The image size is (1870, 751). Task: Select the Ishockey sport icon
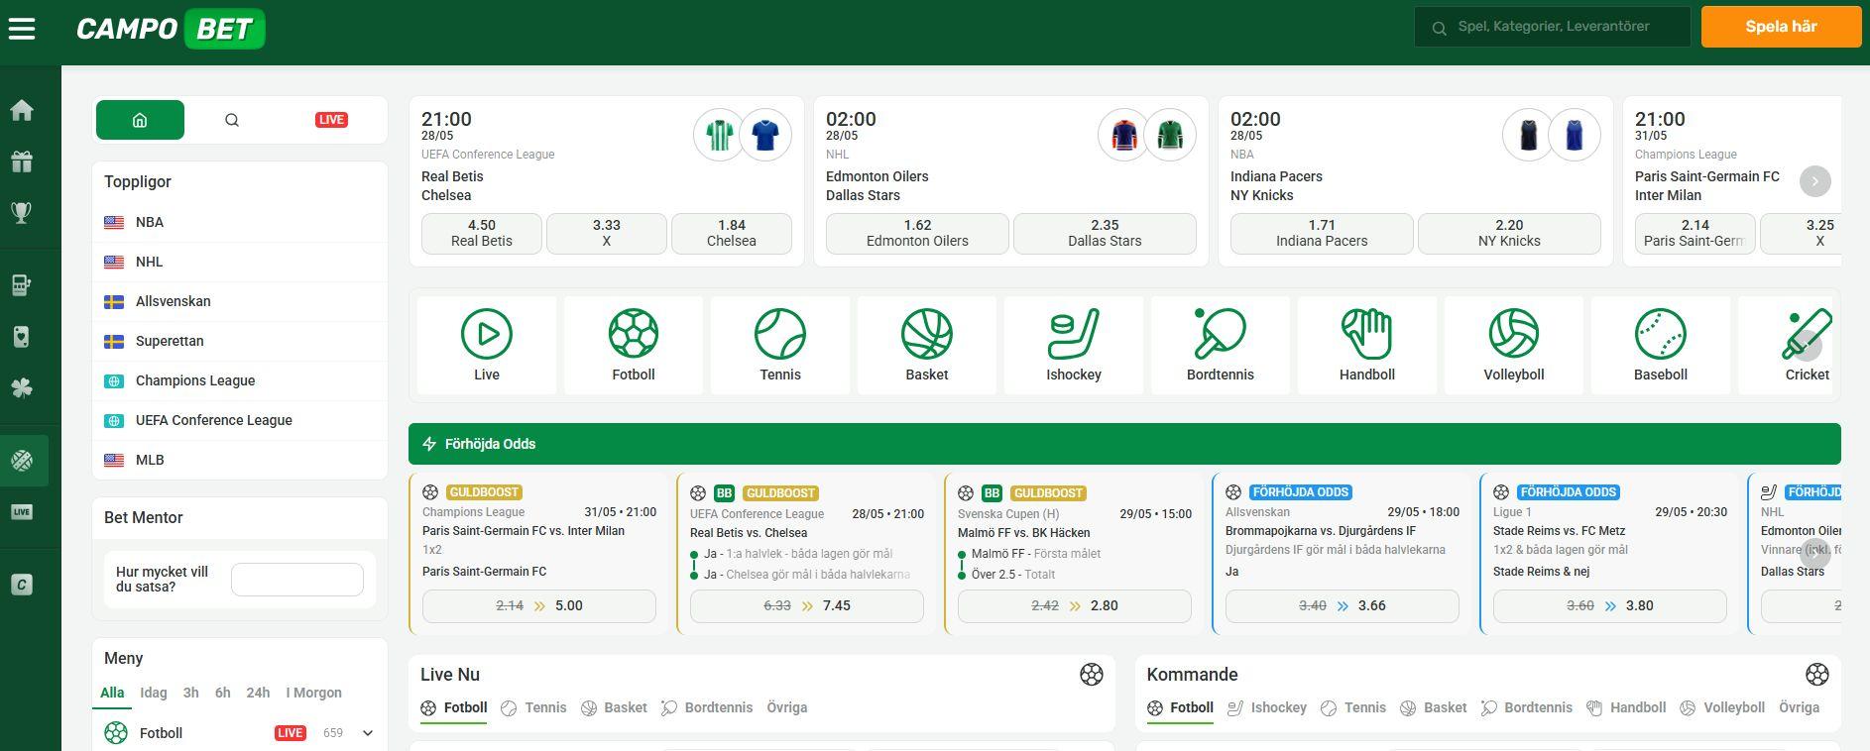pos(1073,345)
